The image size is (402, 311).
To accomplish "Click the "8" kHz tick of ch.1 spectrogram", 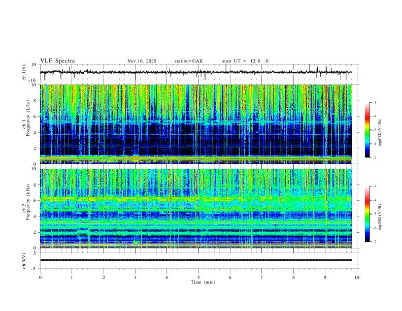I will [x=36, y=101].
